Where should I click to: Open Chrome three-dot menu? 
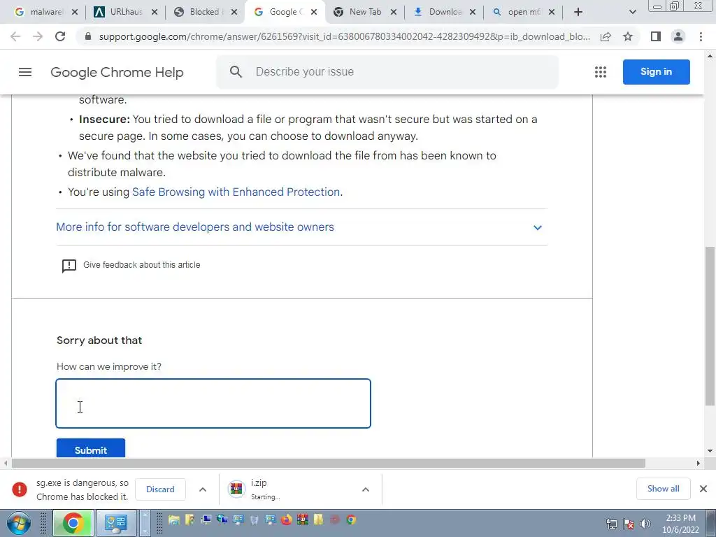tap(701, 36)
